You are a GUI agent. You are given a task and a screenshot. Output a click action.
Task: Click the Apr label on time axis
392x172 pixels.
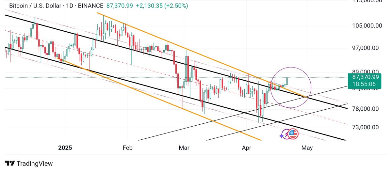tap(247, 148)
